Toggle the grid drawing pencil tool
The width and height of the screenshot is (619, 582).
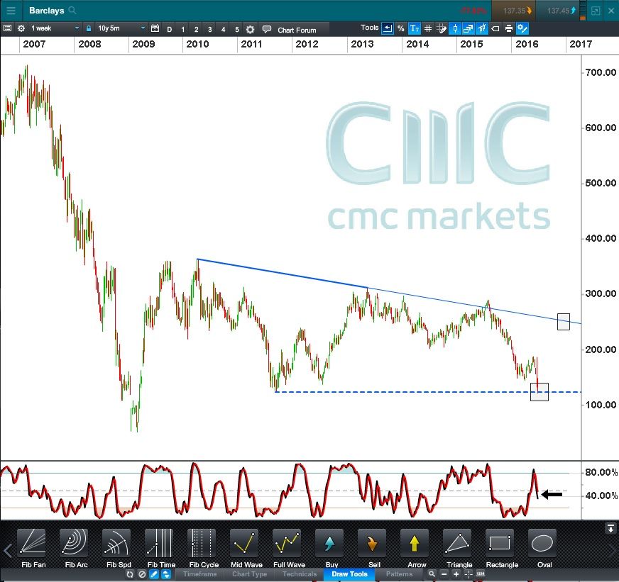[442, 28]
